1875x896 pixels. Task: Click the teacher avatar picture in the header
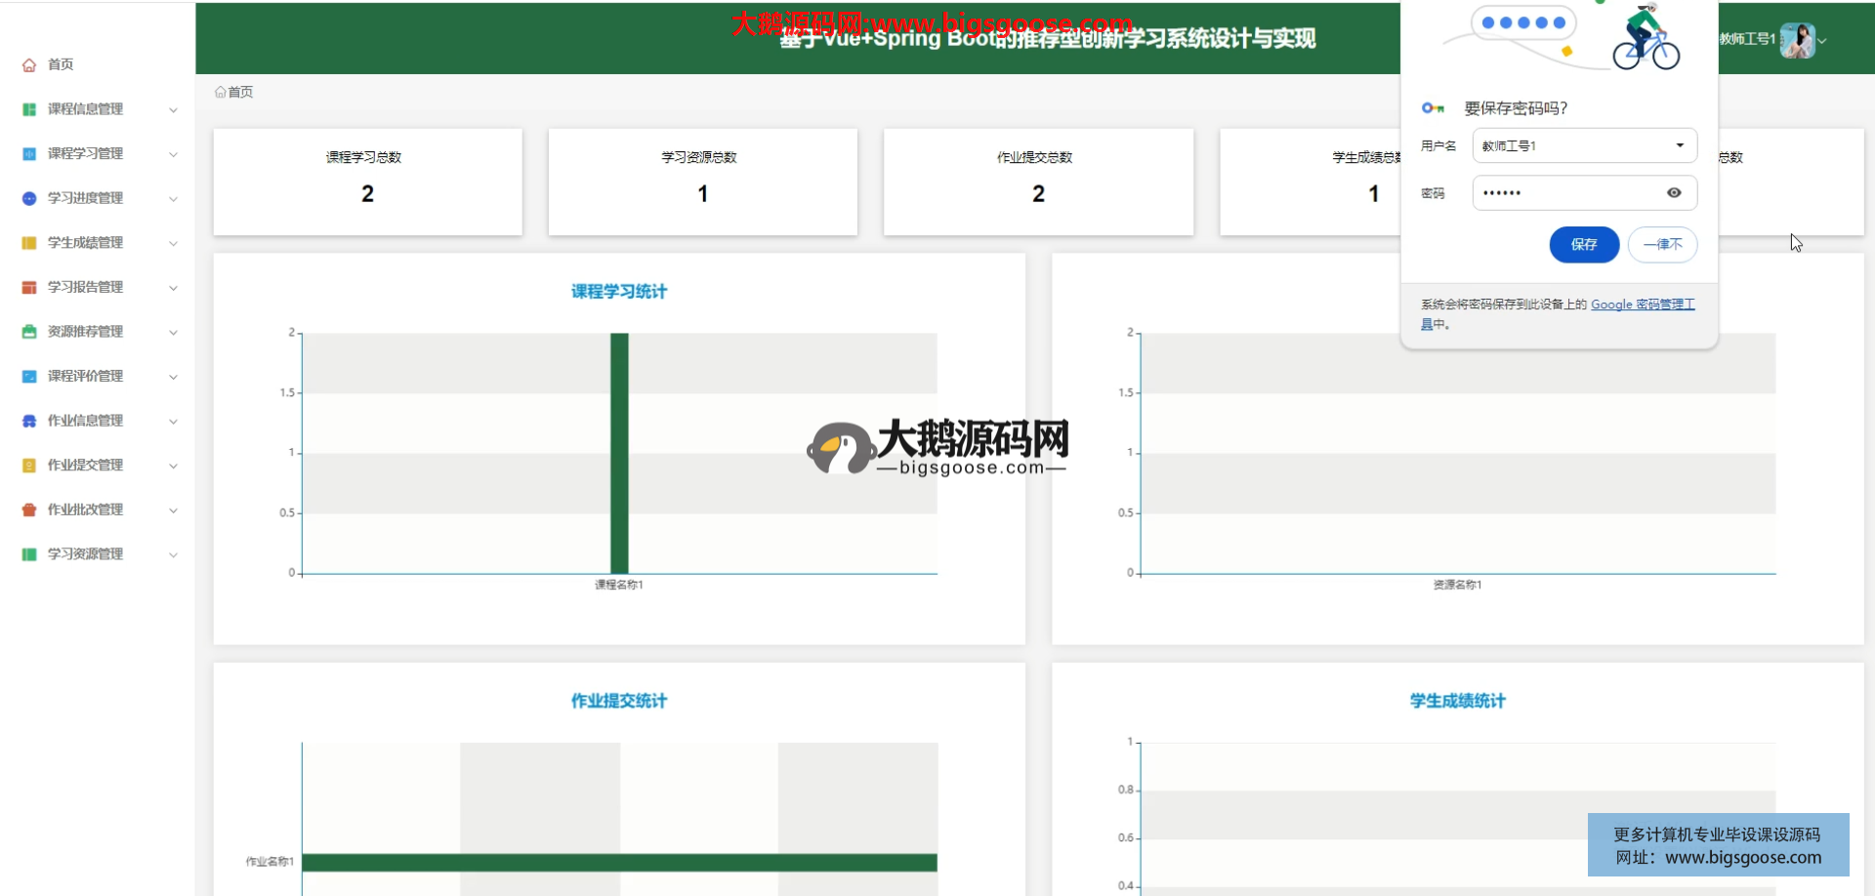click(1797, 40)
